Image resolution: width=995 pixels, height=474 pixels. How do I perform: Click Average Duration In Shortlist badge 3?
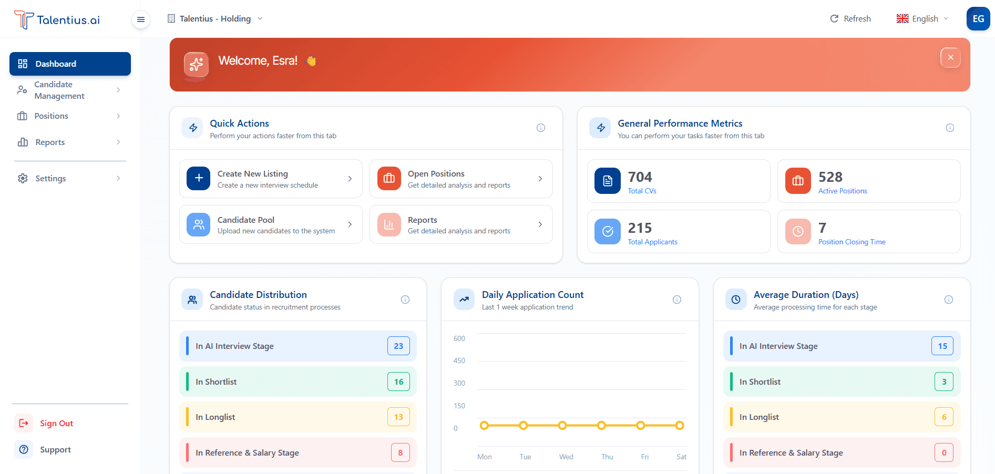coord(943,382)
